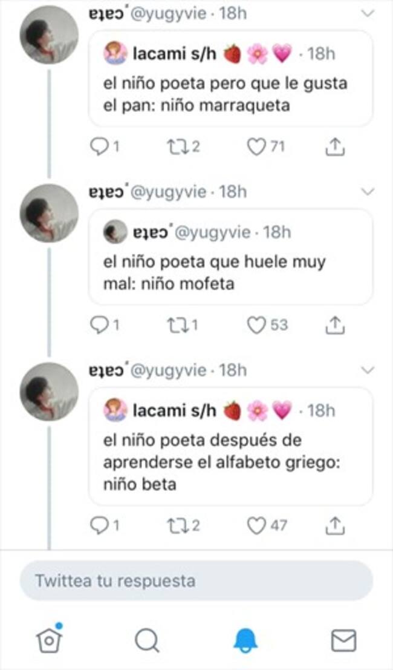The image size is (393, 670).
Task: Like the niño mofeta tweet with 53 likes
Action: pos(258,326)
